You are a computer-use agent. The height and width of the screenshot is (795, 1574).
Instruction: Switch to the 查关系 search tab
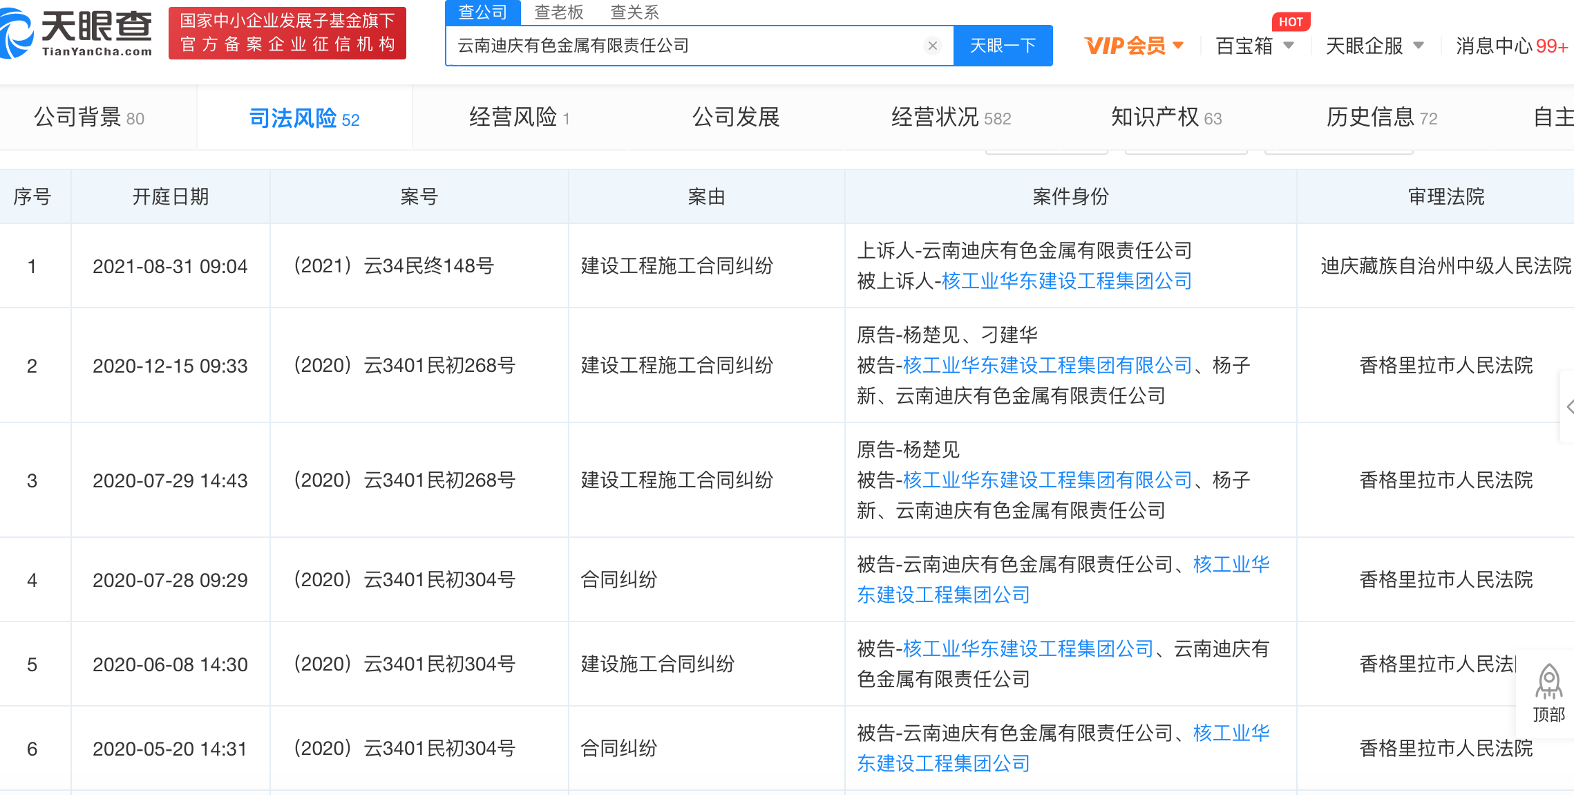pos(634,12)
